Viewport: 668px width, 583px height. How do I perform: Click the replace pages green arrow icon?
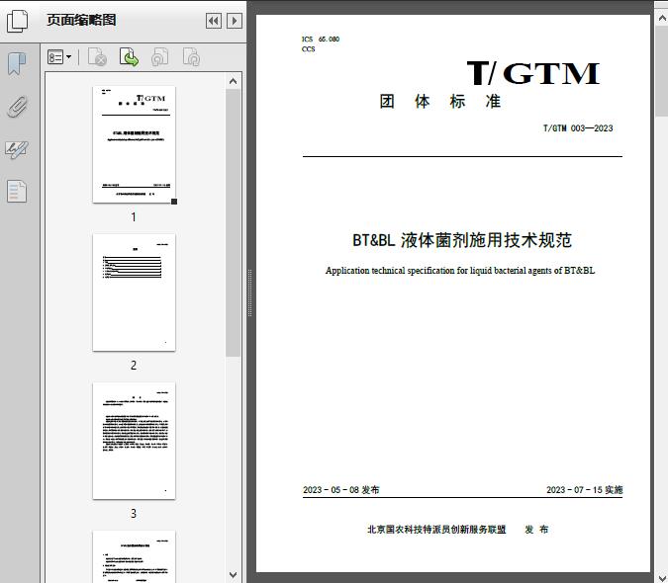[129, 58]
